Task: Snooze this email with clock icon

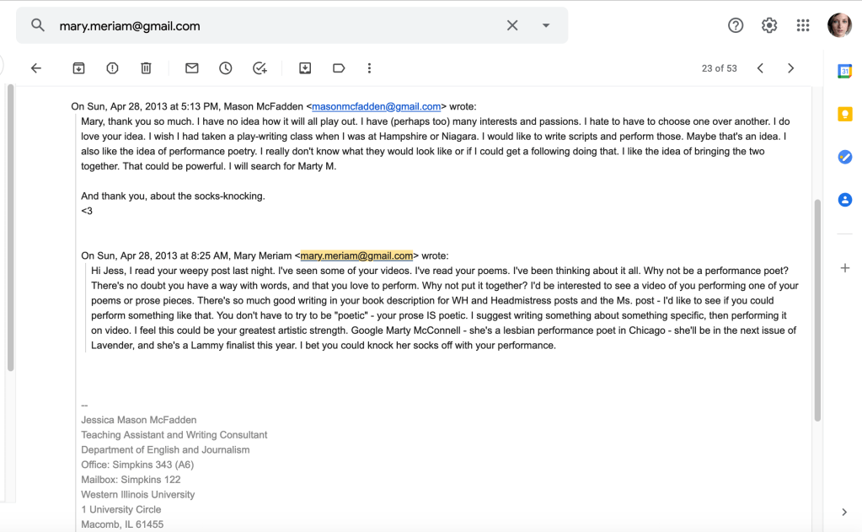Action: pyautogui.click(x=226, y=68)
